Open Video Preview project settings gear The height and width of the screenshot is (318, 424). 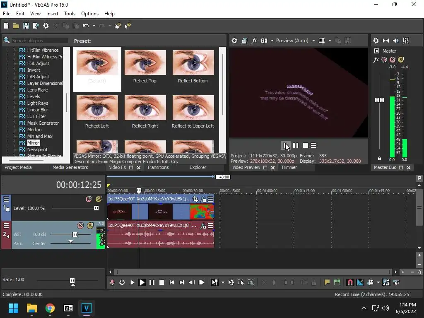[234, 41]
